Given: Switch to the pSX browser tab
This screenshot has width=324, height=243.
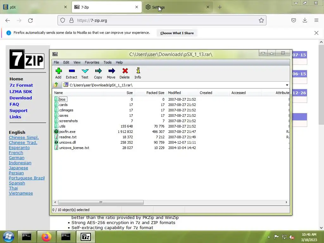Looking at the screenshot, I should (x=35, y=7).
